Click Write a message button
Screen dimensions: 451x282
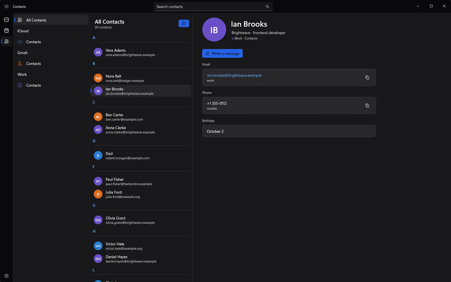point(222,54)
